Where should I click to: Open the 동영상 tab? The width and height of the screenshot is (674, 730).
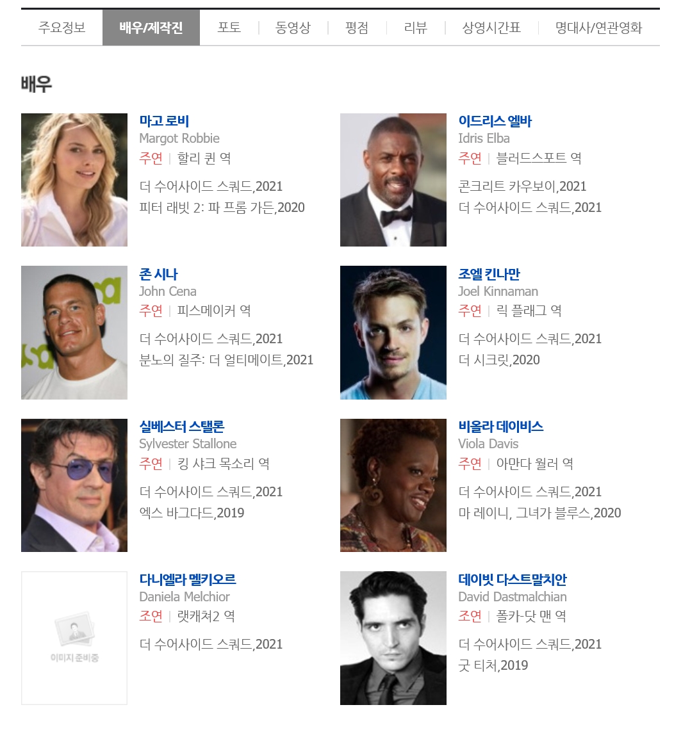pos(293,28)
